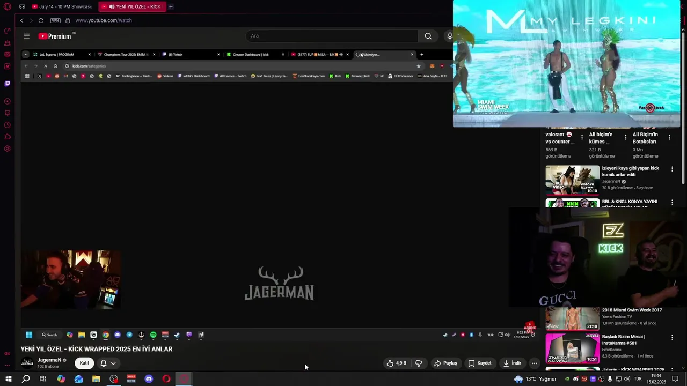
Task: Open Copilot from the taskbar
Action: pos(61,379)
